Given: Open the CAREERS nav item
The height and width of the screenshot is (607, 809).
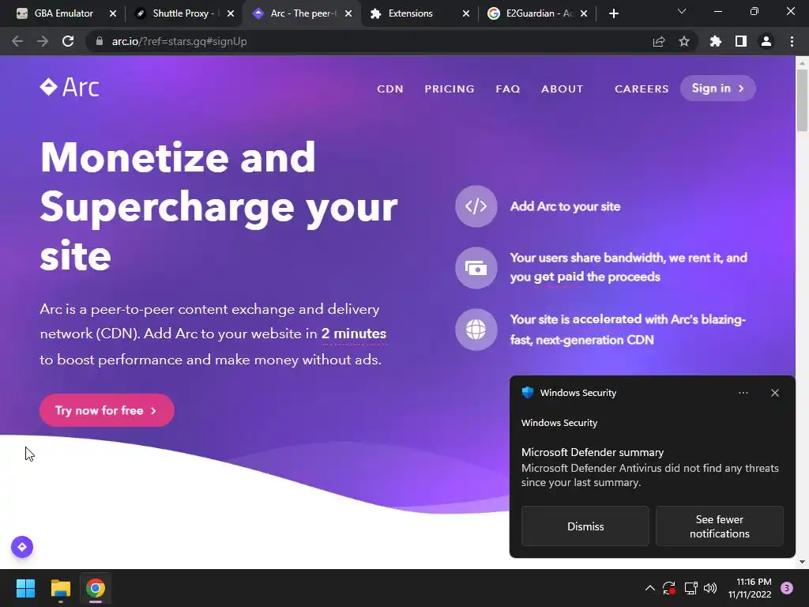Looking at the screenshot, I should coord(642,89).
